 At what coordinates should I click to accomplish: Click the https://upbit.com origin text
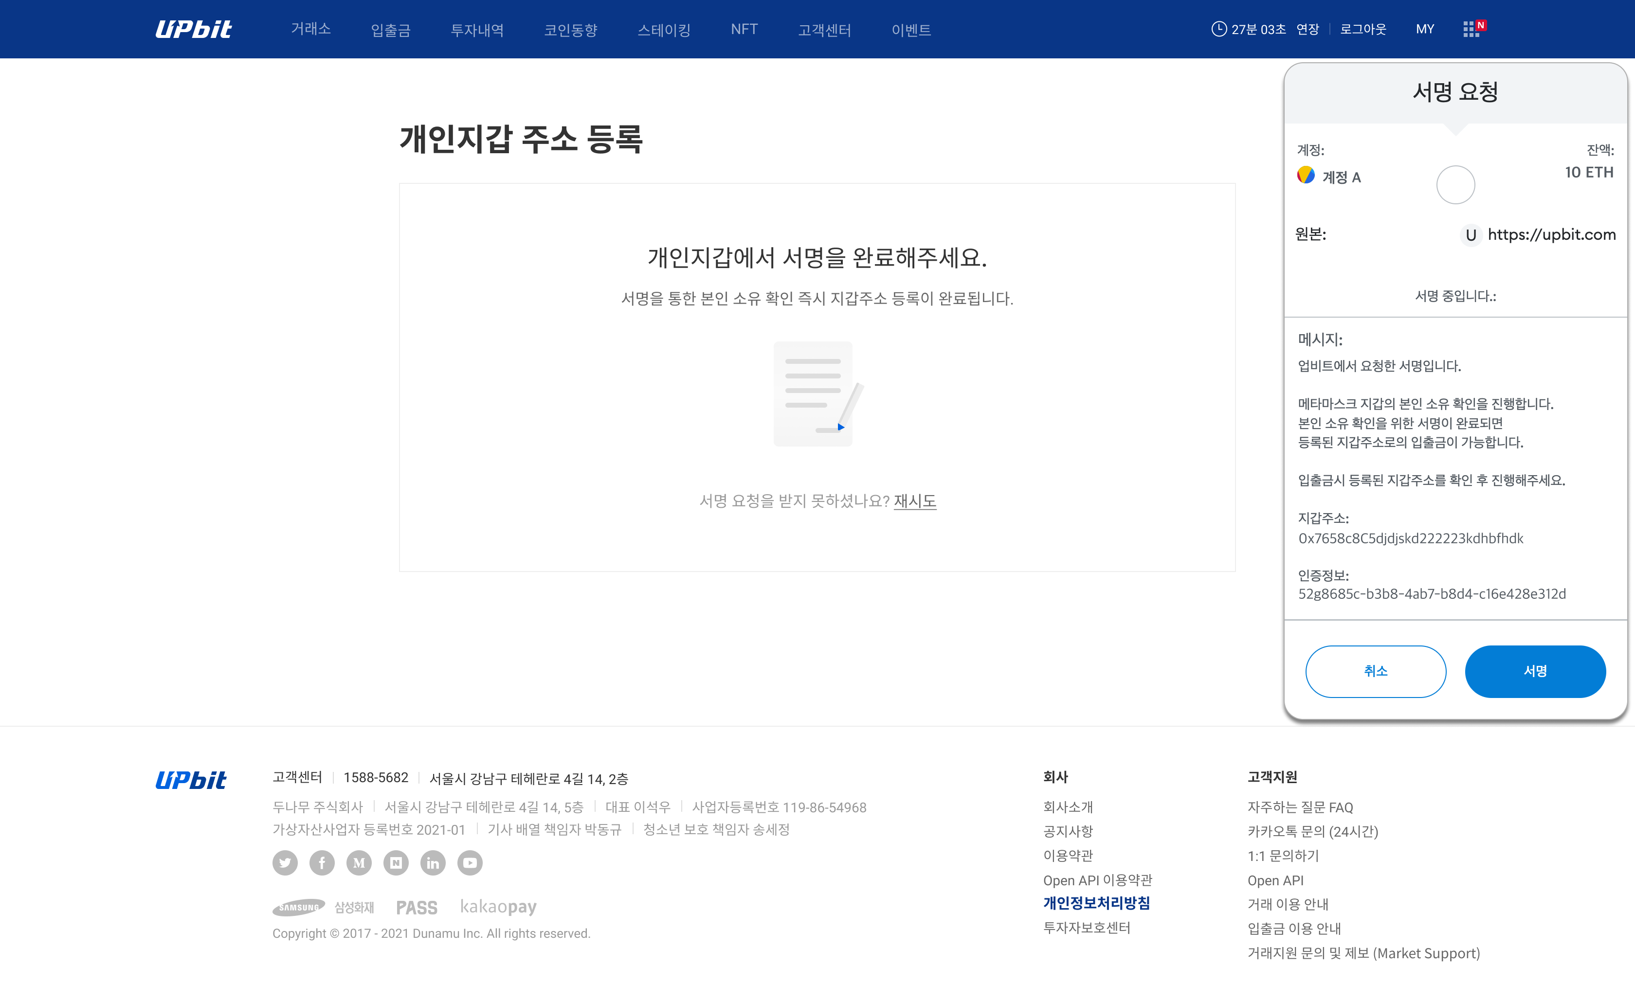pos(1551,235)
